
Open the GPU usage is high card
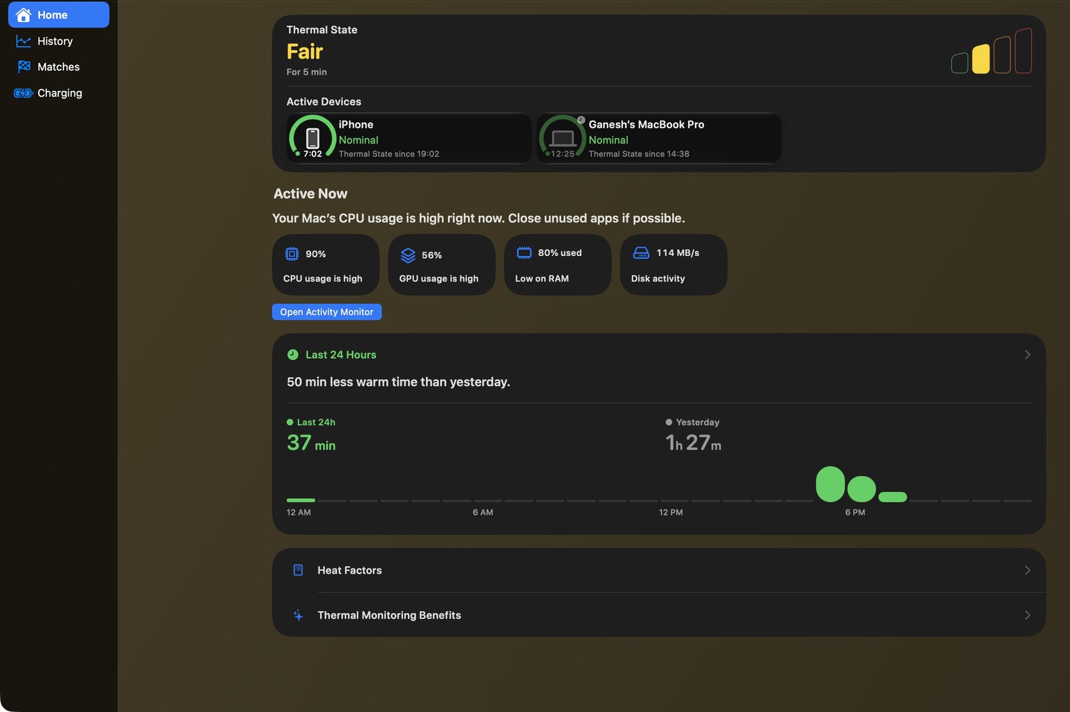[441, 265]
